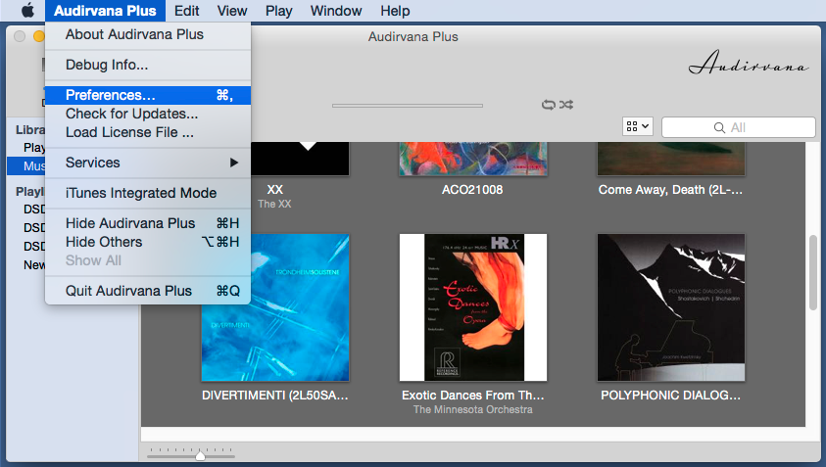
Task: Choose Hide Others
Action: [x=148, y=242]
